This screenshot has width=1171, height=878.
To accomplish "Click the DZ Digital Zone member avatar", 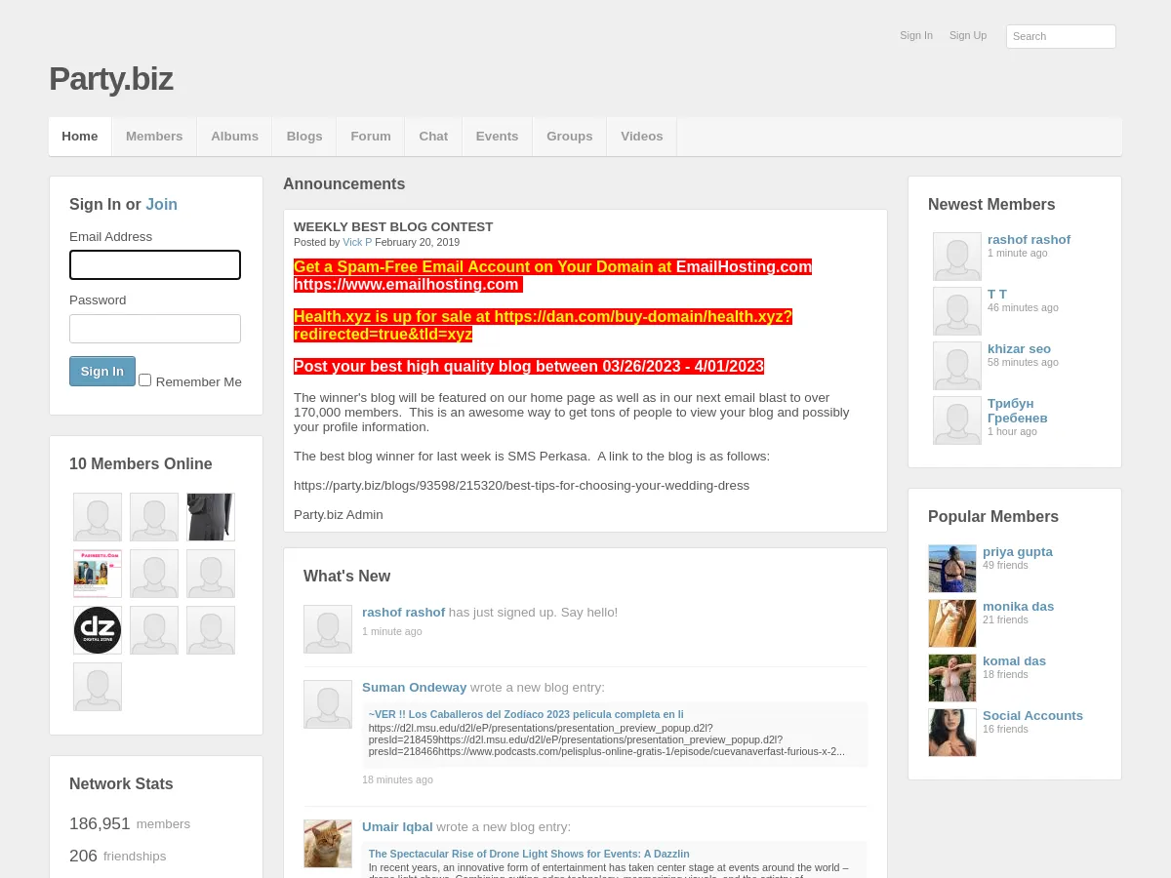I will 98,630.
